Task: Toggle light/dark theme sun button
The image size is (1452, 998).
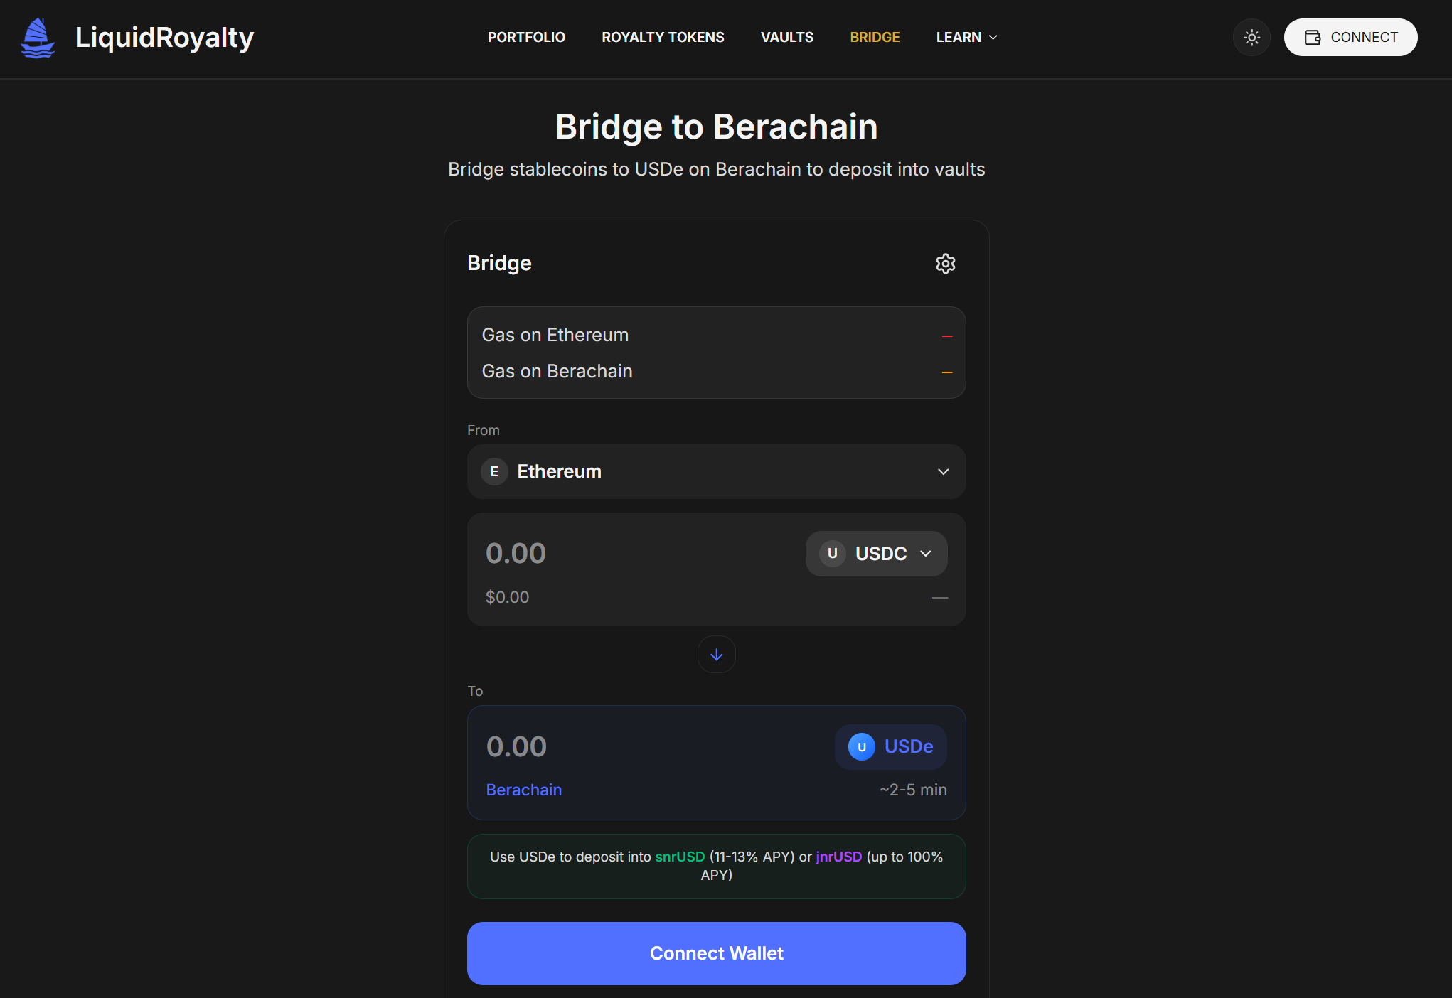Action: (x=1251, y=38)
